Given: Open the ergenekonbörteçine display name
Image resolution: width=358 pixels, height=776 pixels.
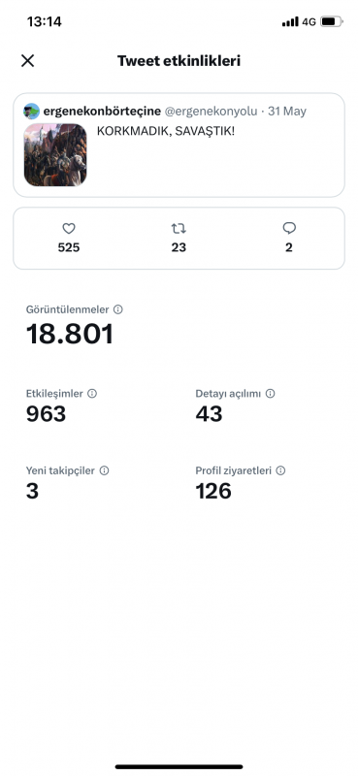Looking at the screenshot, I should tap(102, 112).
